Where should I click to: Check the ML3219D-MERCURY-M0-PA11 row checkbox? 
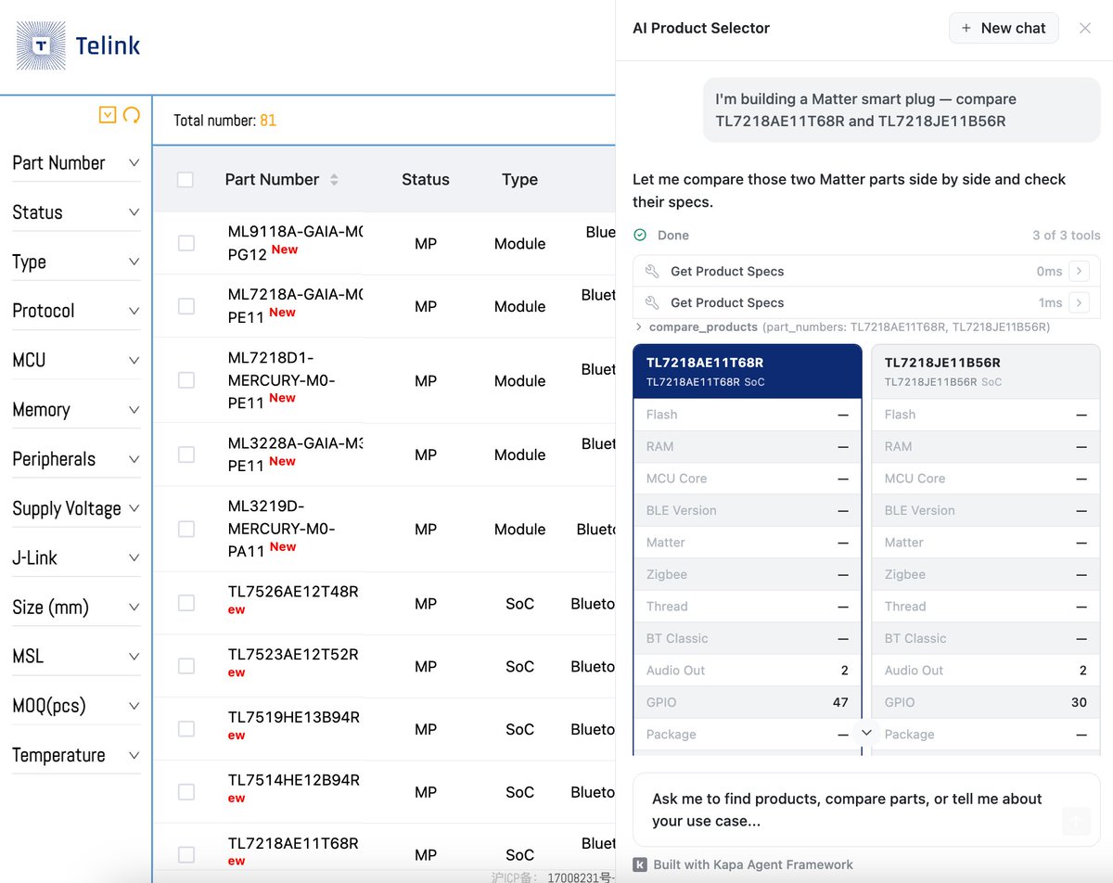[x=186, y=529]
